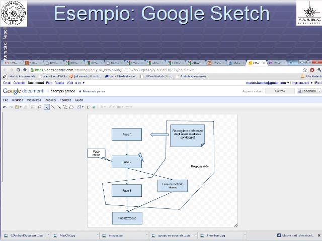Click the Esci sign-out link
The height and width of the screenshot is (241, 322).
coord(318,83)
